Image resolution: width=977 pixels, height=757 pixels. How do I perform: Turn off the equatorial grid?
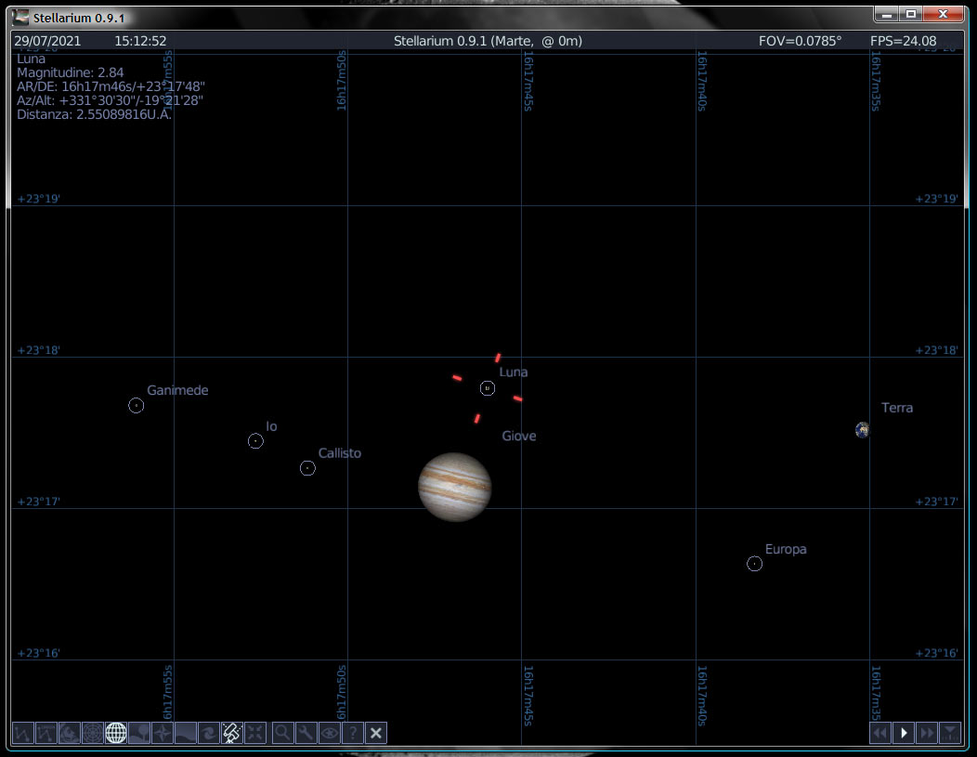[x=116, y=733]
